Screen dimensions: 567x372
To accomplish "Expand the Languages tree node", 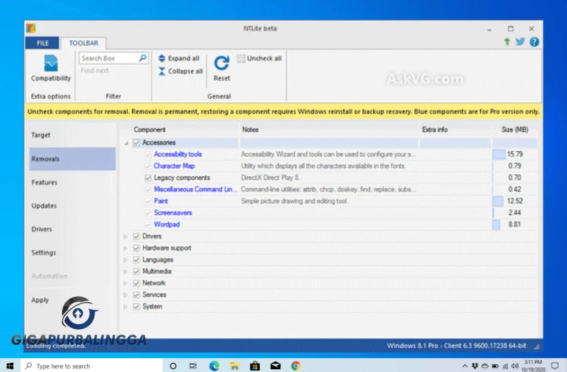I will (126, 260).
